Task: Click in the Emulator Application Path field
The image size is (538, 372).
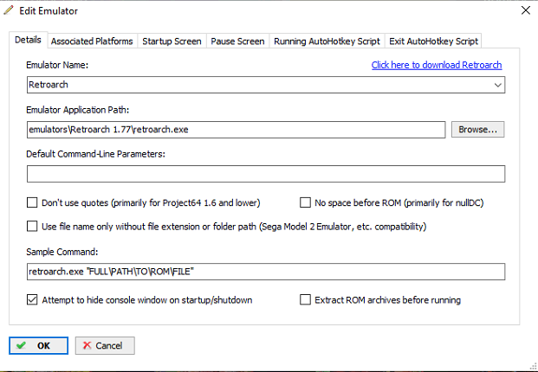Action: [x=236, y=130]
